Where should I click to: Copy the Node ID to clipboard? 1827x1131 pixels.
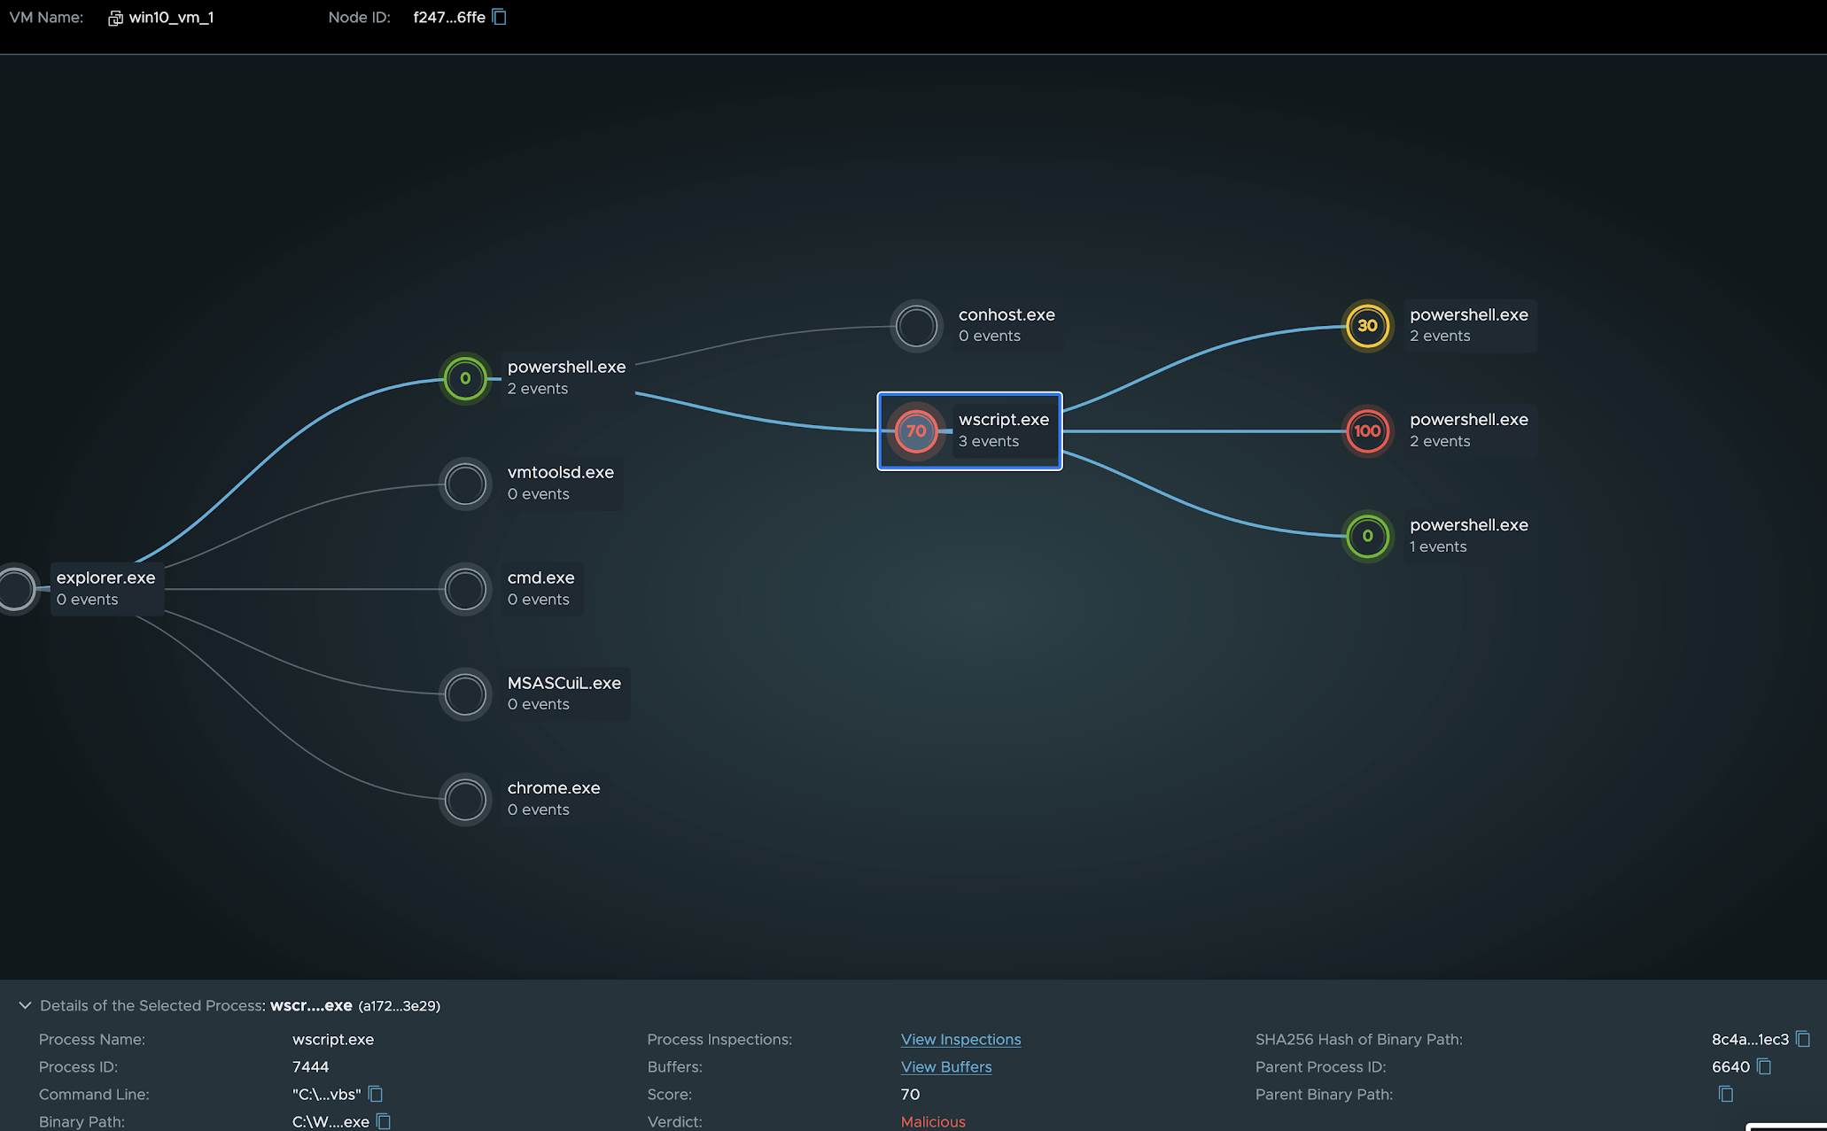pyautogui.click(x=500, y=17)
